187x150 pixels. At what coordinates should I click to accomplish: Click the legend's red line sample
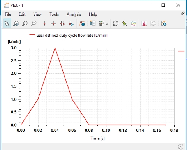32,35
